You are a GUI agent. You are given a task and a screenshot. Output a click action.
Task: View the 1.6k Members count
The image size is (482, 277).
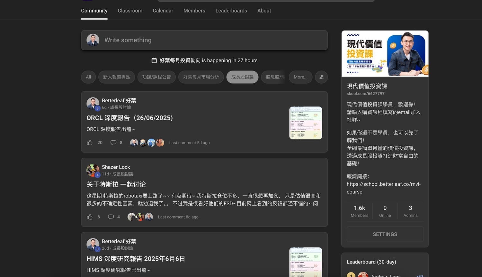[360, 211]
